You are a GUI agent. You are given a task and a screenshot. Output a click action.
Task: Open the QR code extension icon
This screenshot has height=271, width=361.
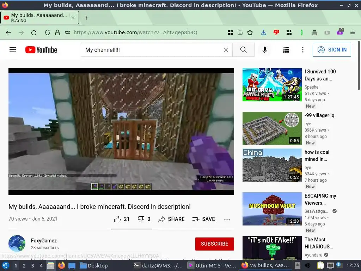(230, 32)
